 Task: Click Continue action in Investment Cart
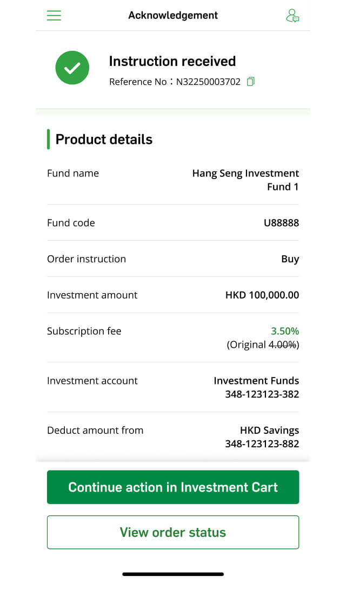pos(173,487)
